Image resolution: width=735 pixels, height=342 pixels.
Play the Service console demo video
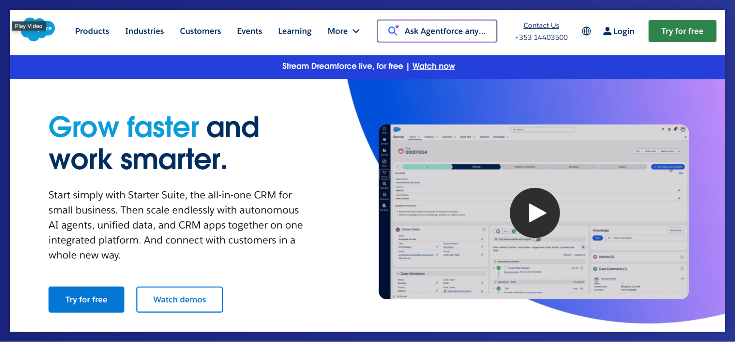(535, 213)
